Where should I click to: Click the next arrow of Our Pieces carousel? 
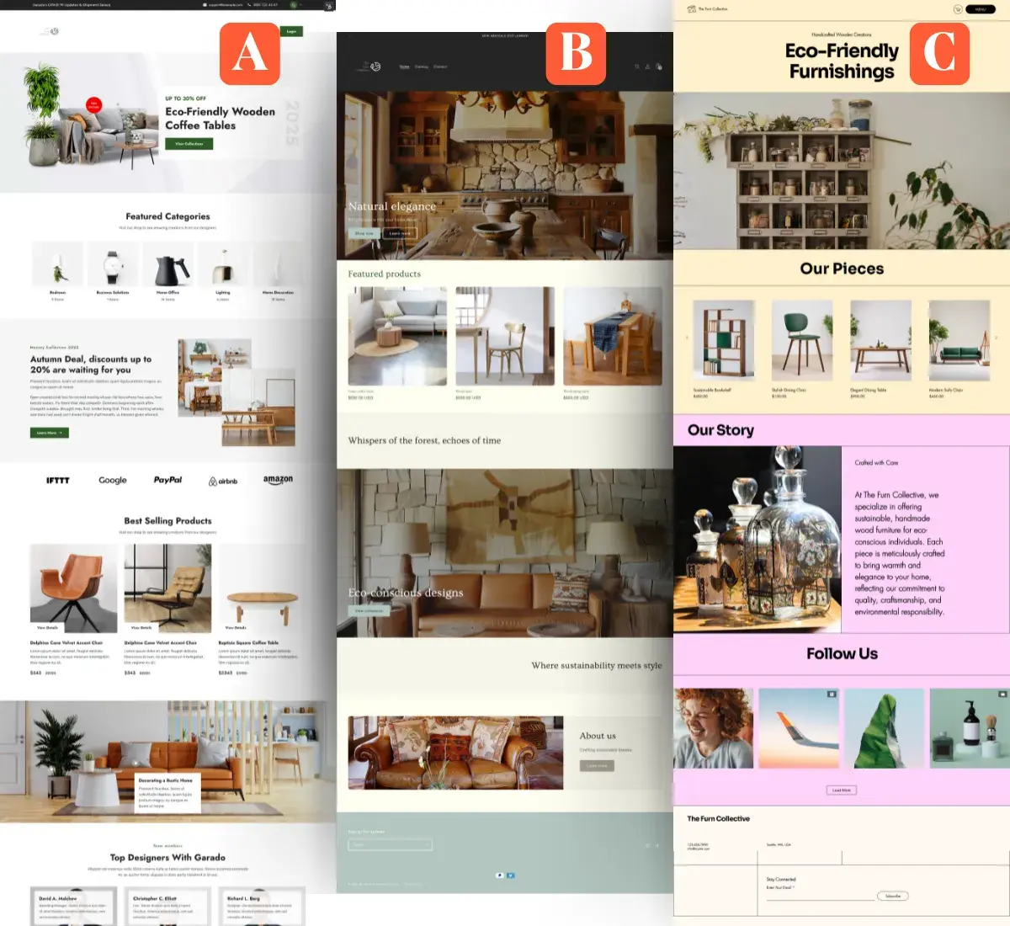997,338
